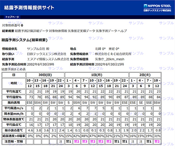Screen dimensions: 175x149
Task: Click the 結露速度>0確率 row header
Action: (x=14, y=136)
